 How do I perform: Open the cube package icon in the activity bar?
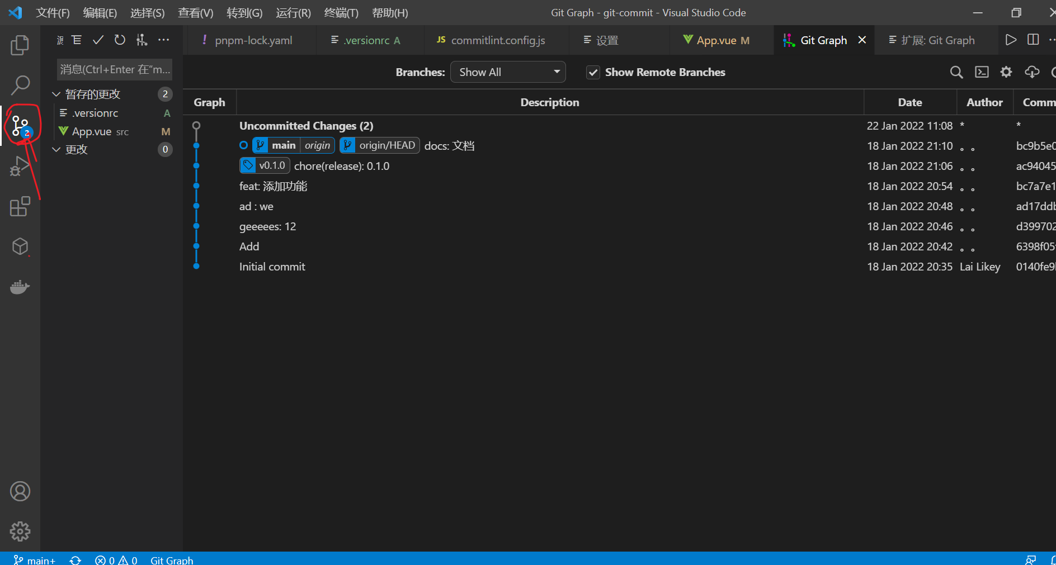click(20, 246)
